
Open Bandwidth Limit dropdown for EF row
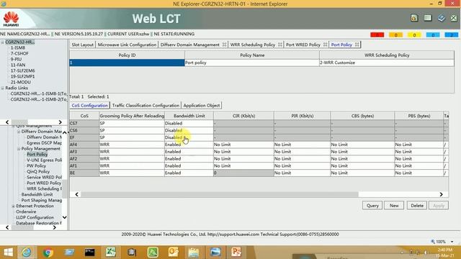point(189,137)
